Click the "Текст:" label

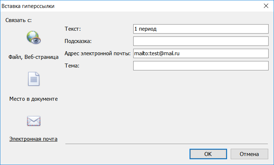click(73, 29)
